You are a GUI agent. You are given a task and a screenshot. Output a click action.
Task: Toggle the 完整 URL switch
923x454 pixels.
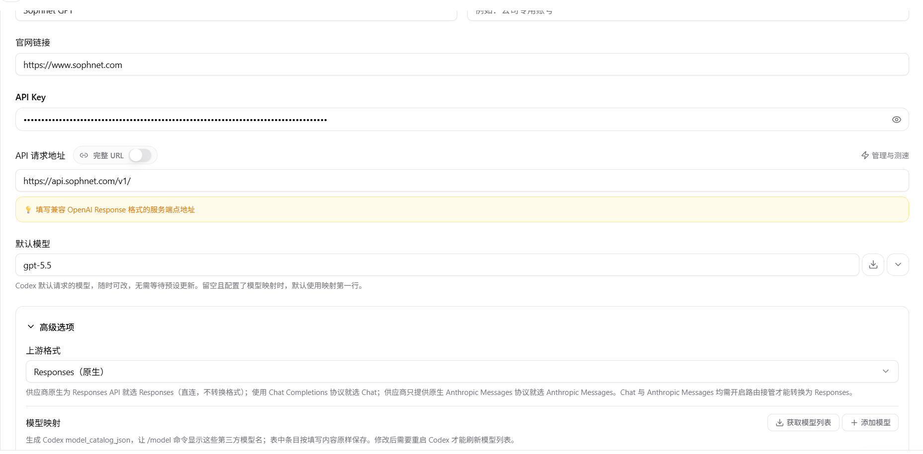140,155
